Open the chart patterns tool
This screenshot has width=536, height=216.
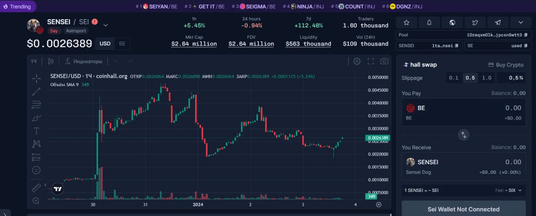[x=36, y=144]
